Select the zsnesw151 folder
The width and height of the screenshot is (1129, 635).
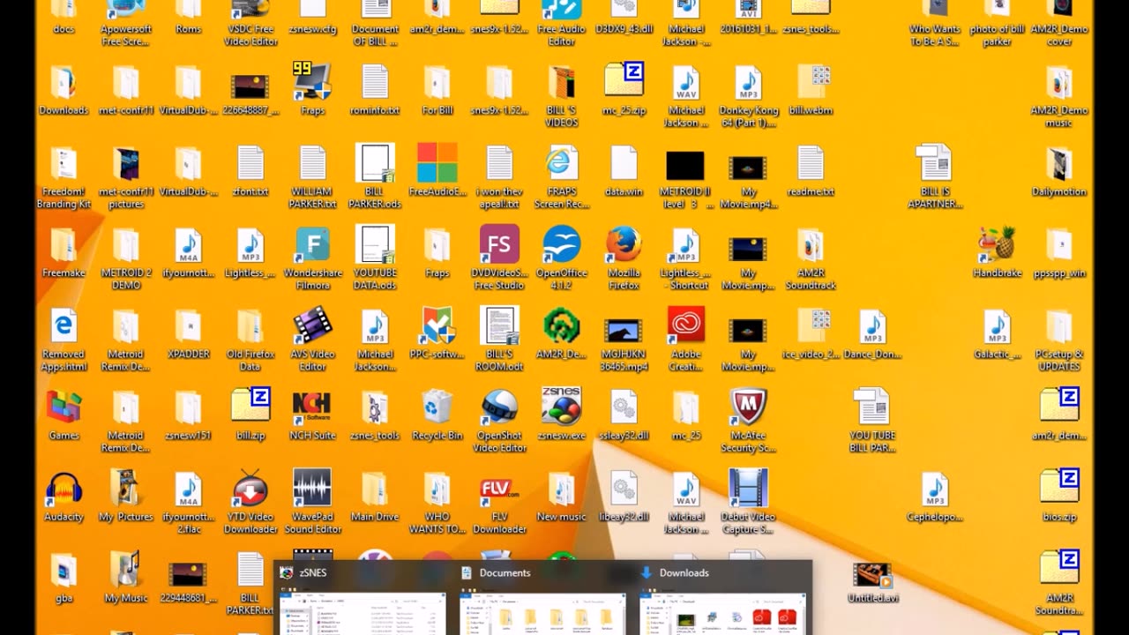pyautogui.click(x=188, y=408)
